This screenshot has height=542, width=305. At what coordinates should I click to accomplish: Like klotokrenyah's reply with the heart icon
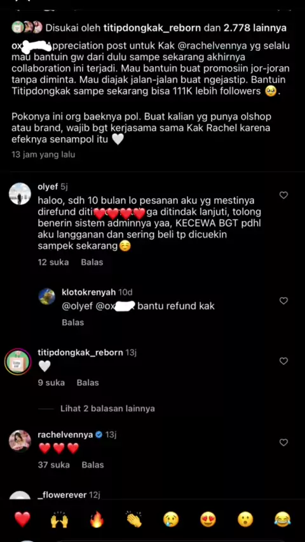[283, 301]
